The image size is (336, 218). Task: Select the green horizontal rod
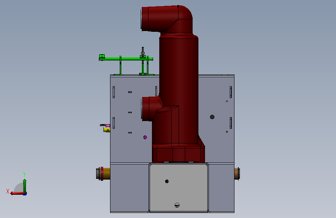click(126, 59)
